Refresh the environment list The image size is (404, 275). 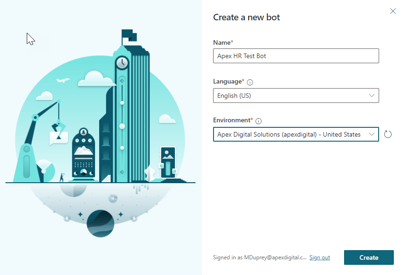click(x=388, y=134)
